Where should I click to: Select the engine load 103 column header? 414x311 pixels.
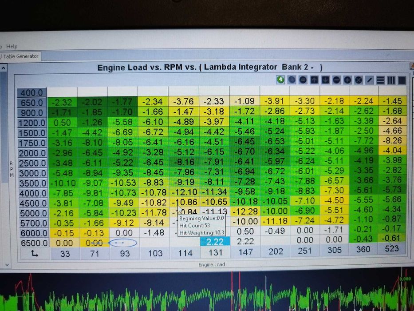[x=155, y=253]
